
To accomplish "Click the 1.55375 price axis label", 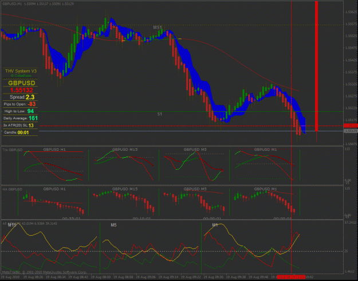I will [x=351, y=72].
